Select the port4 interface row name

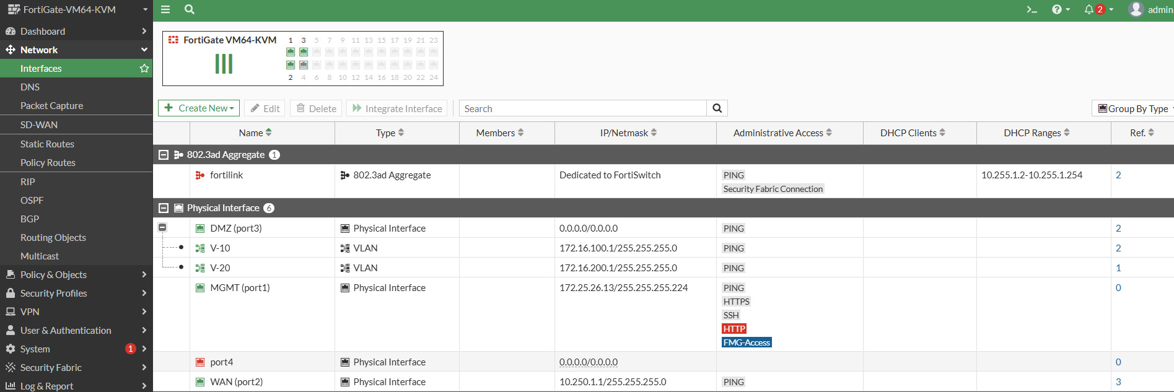tap(222, 362)
